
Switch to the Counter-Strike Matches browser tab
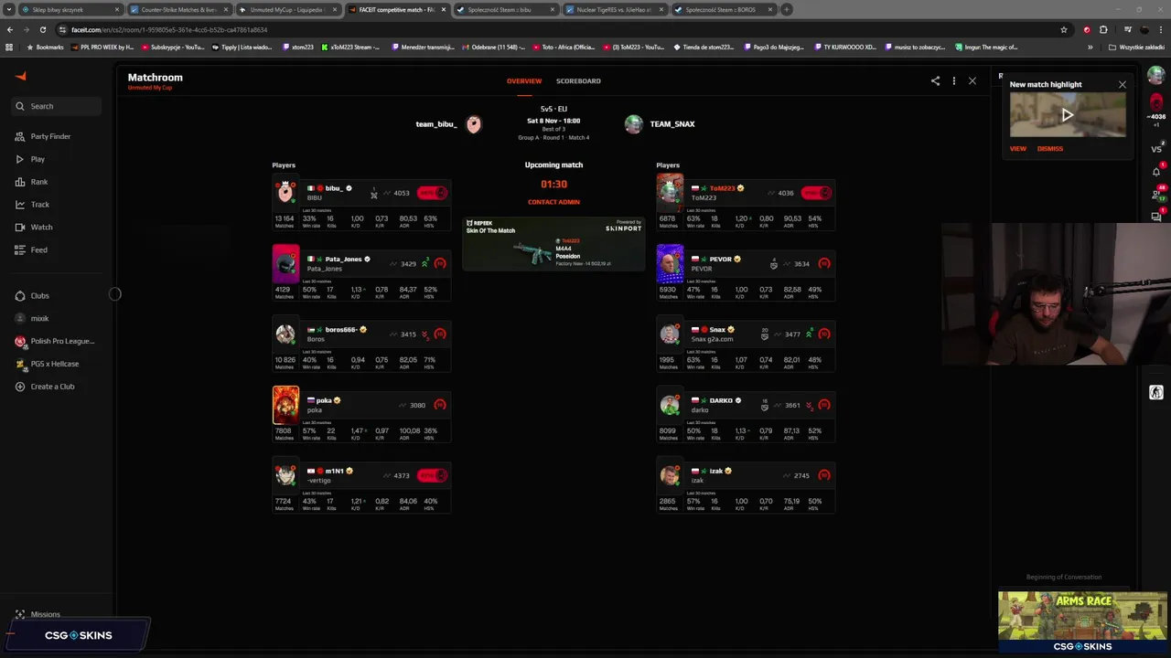(x=180, y=9)
